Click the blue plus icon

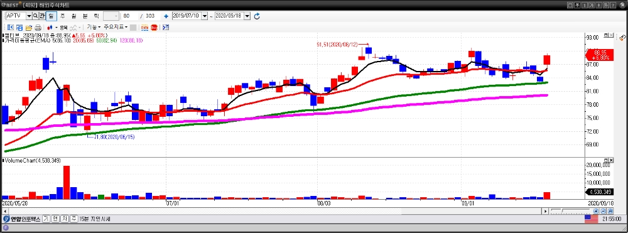click(166, 16)
